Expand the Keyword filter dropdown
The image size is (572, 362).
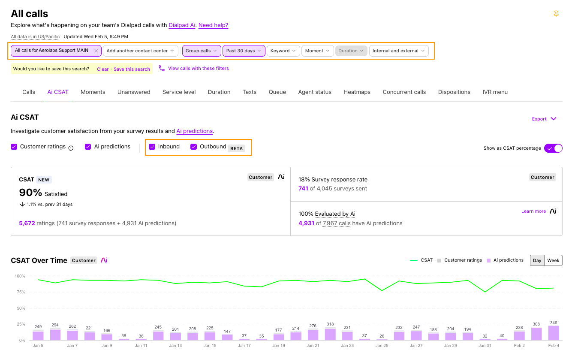click(x=283, y=51)
